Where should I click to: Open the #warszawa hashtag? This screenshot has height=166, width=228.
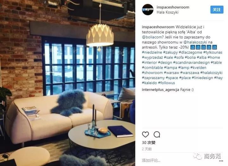(x=190, y=72)
